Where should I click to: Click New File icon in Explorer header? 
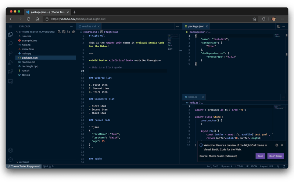tap(59, 32)
